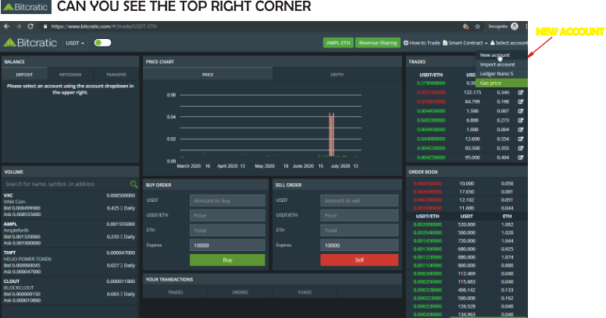Expand the Smart Contract dropdown

pyautogui.click(x=465, y=43)
